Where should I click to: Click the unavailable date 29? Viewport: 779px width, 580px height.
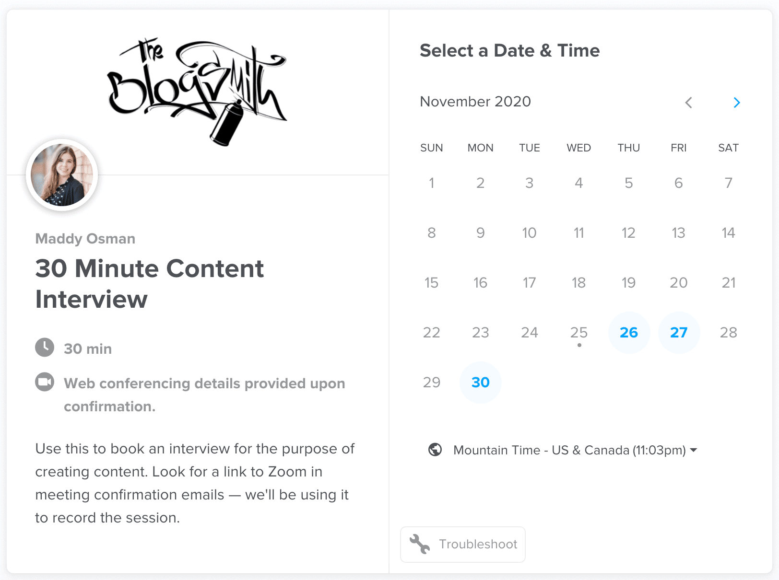click(x=432, y=382)
